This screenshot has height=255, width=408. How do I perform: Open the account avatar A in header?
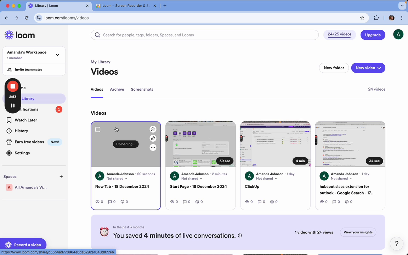coord(398,35)
